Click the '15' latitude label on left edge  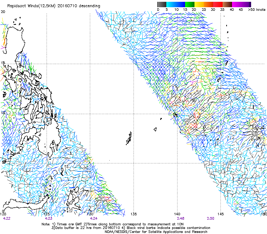pos(3,63)
